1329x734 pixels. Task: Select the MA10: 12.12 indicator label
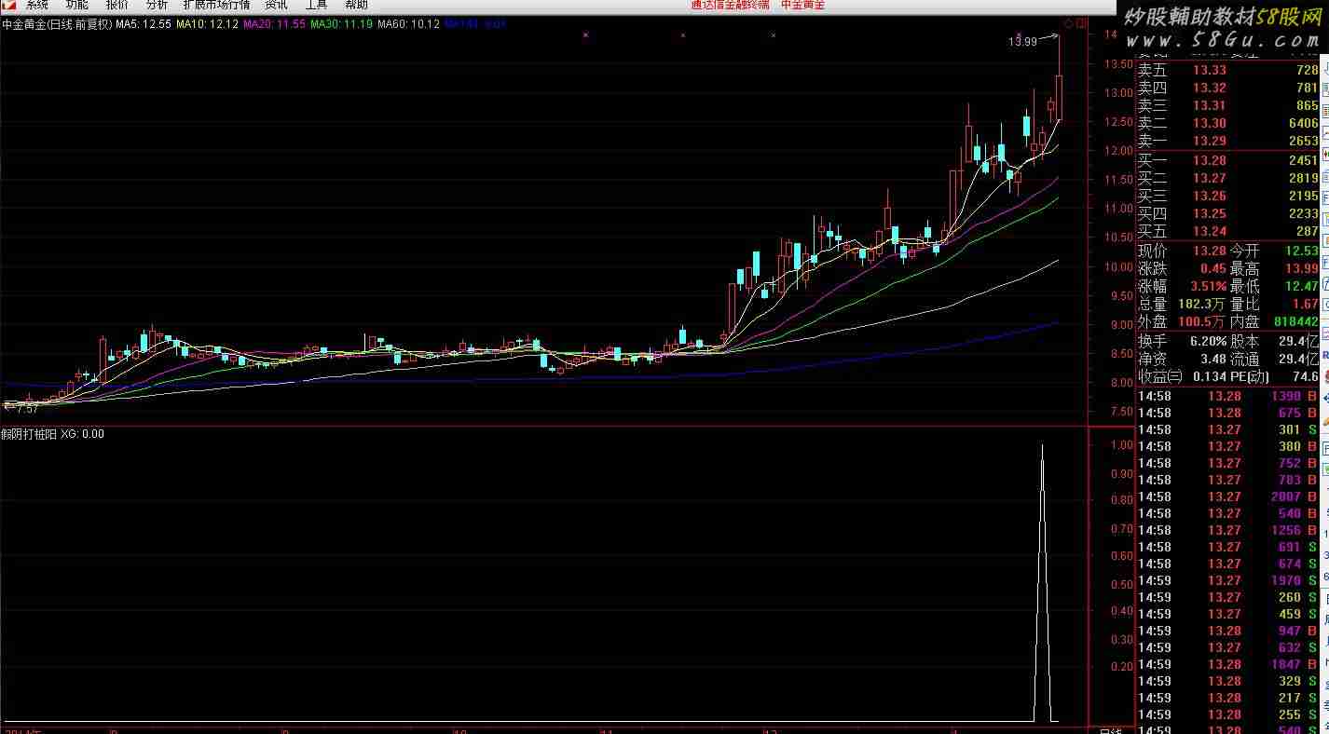point(207,24)
